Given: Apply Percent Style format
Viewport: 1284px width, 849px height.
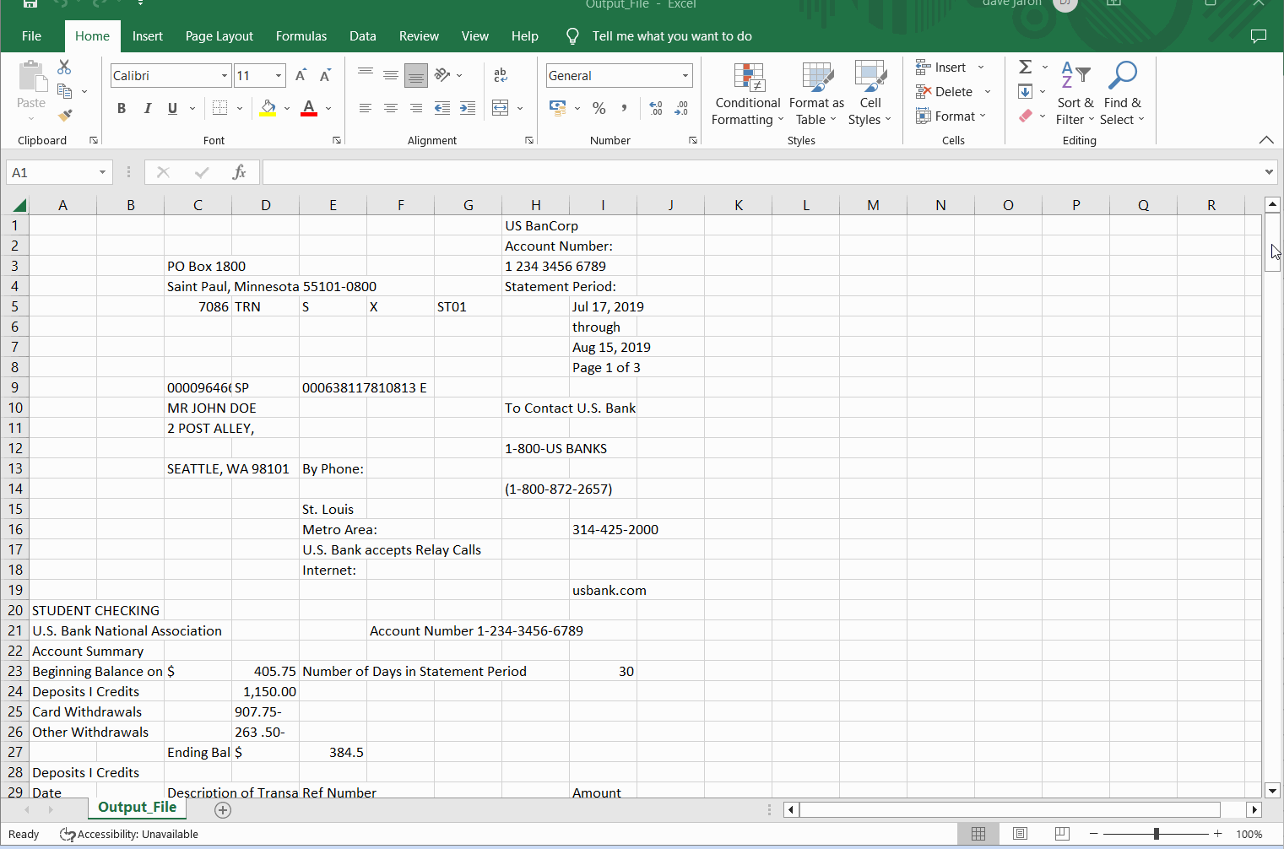Looking at the screenshot, I should click(599, 108).
